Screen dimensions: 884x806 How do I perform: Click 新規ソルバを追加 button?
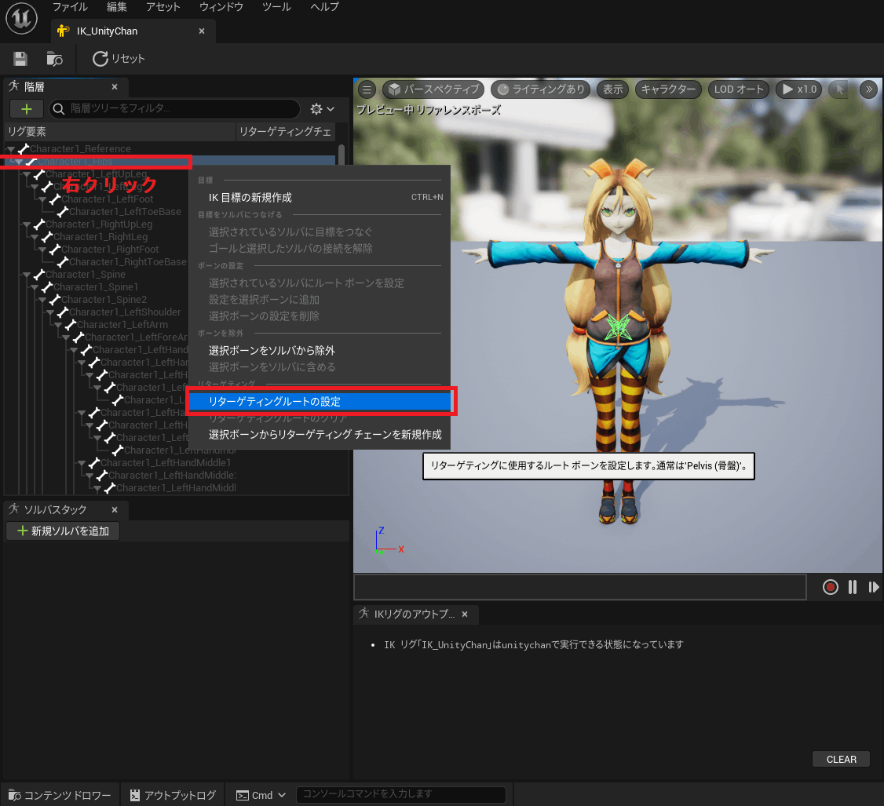[x=63, y=531]
